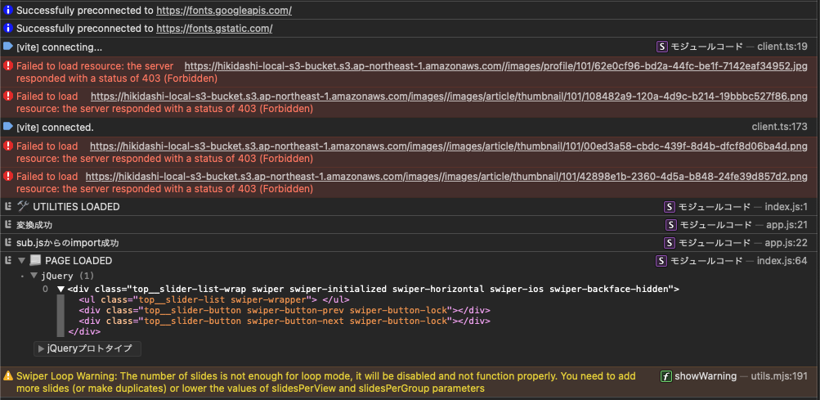The width and height of the screenshot is (820, 400).
Task: Click the info icon beside fonts.googleapis.com message
Action: pos(8,11)
